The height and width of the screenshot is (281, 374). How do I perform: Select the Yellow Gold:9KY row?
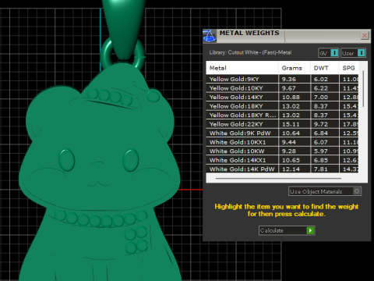(x=282, y=79)
